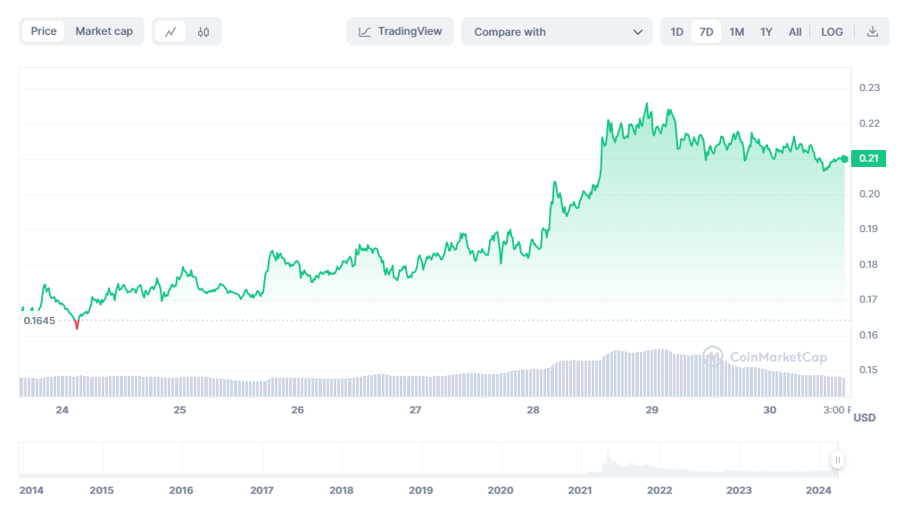The width and height of the screenshot is (903, 509).
Task: Click the green endpoint dot on the price line
Action: click(844, 159)
